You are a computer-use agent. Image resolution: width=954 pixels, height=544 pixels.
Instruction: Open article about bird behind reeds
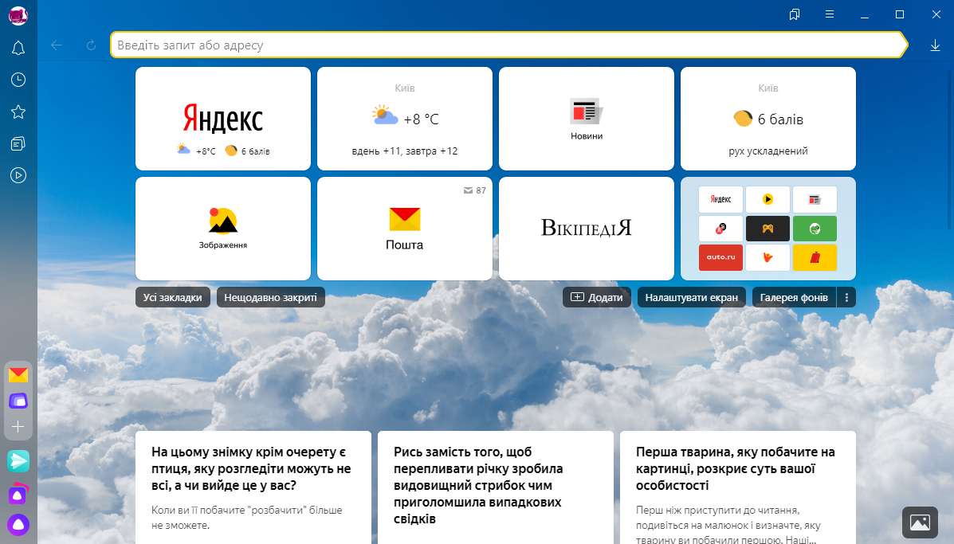[x=253, y=487]
